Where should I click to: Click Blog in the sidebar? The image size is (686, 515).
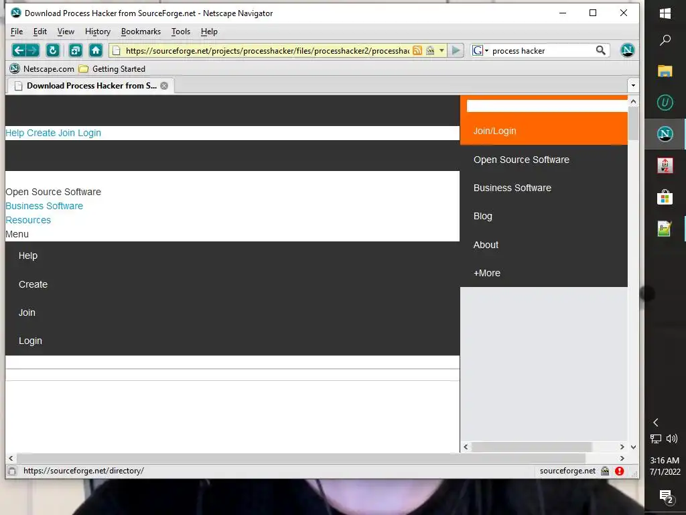pos(483,217)
